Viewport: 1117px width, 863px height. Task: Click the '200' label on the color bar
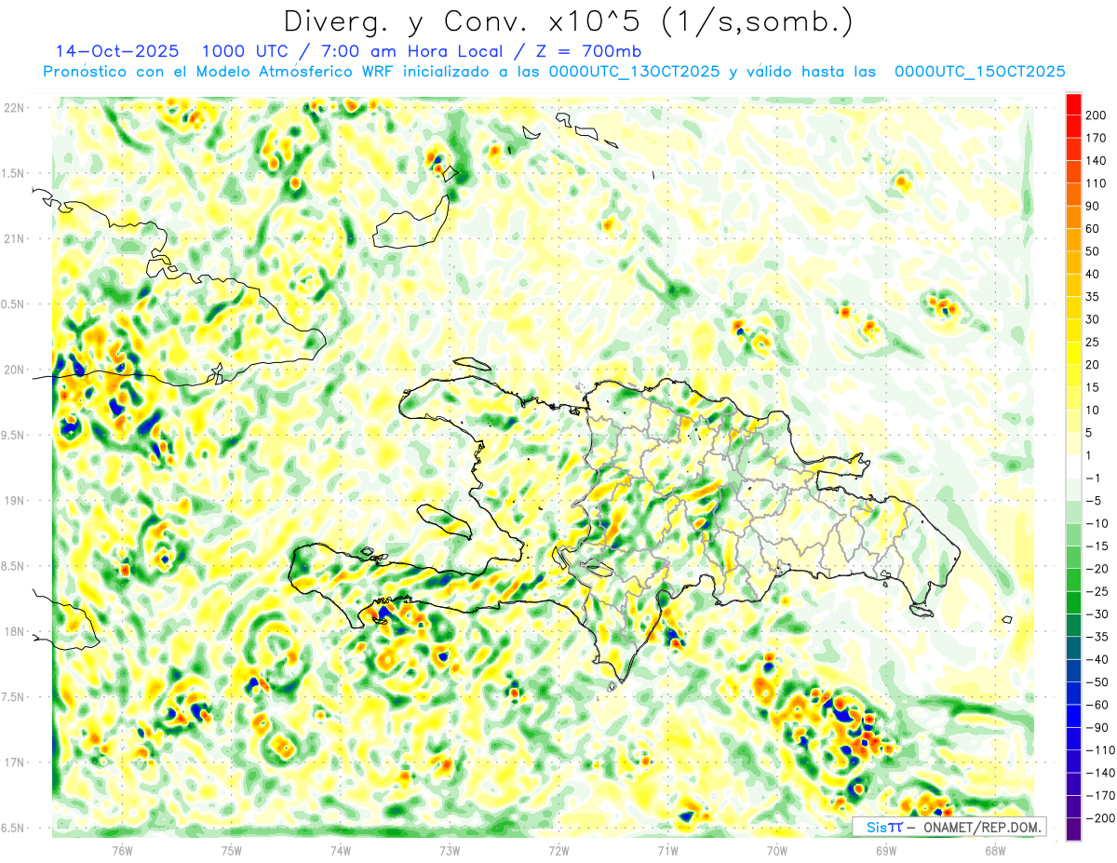[1097, 115]
